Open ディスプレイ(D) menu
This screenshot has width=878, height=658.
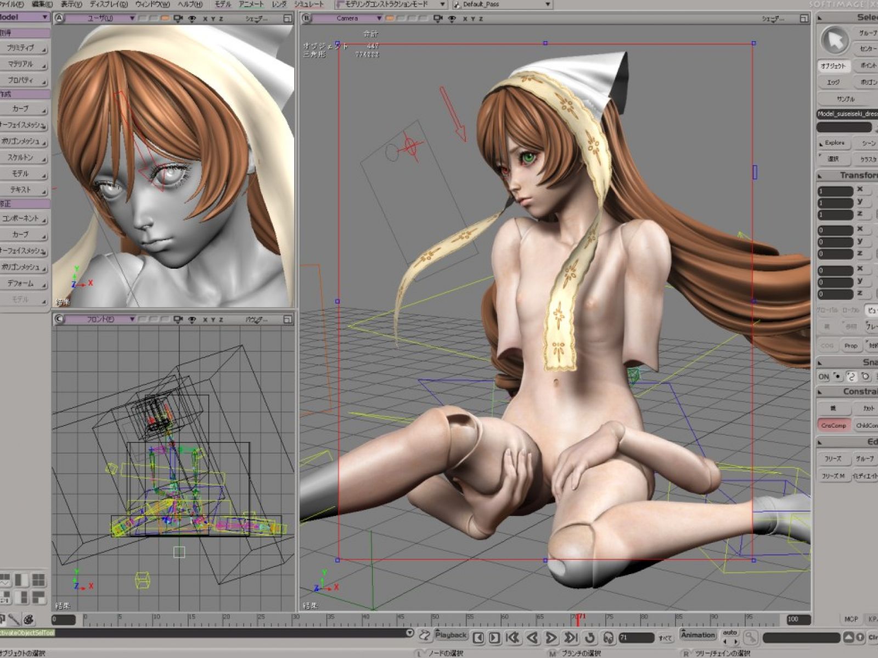point(109,4)
